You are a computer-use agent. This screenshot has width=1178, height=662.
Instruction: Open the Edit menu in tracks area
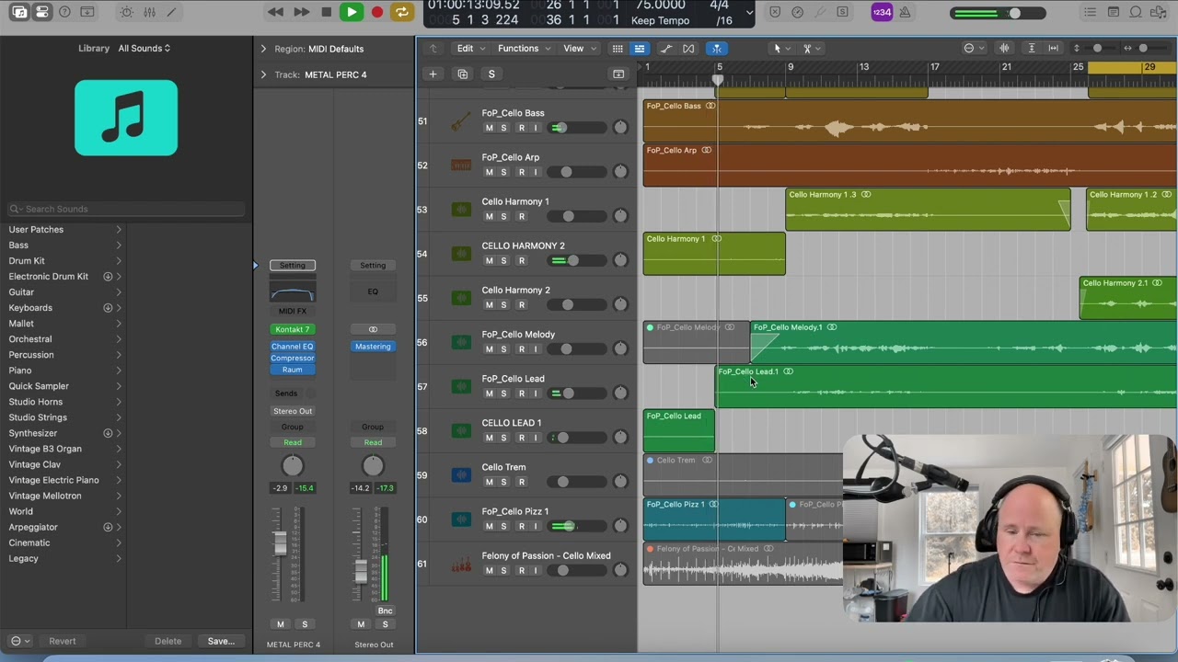(x=469, y=48)
